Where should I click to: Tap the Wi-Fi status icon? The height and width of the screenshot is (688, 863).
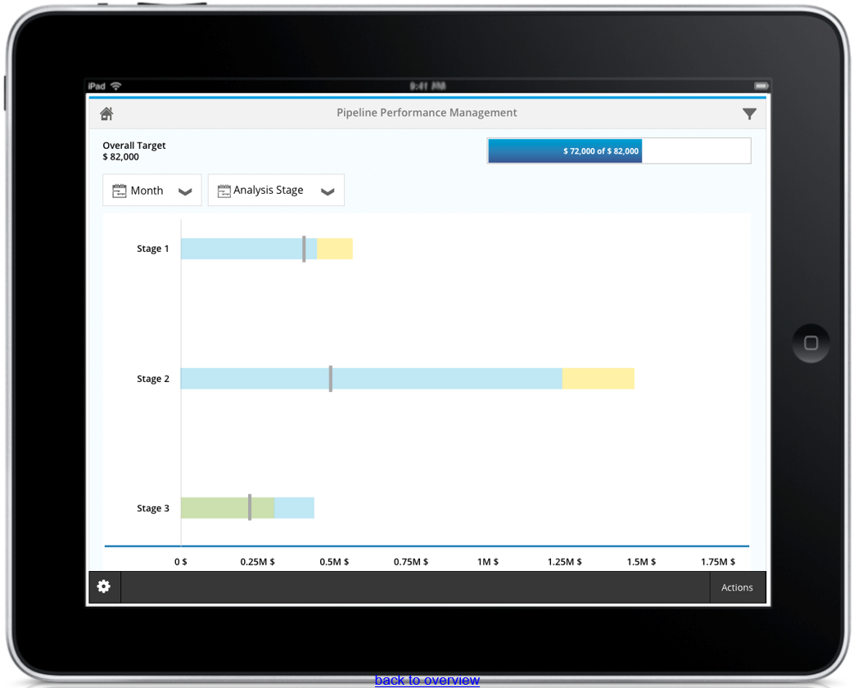click(x=116, y=86)
